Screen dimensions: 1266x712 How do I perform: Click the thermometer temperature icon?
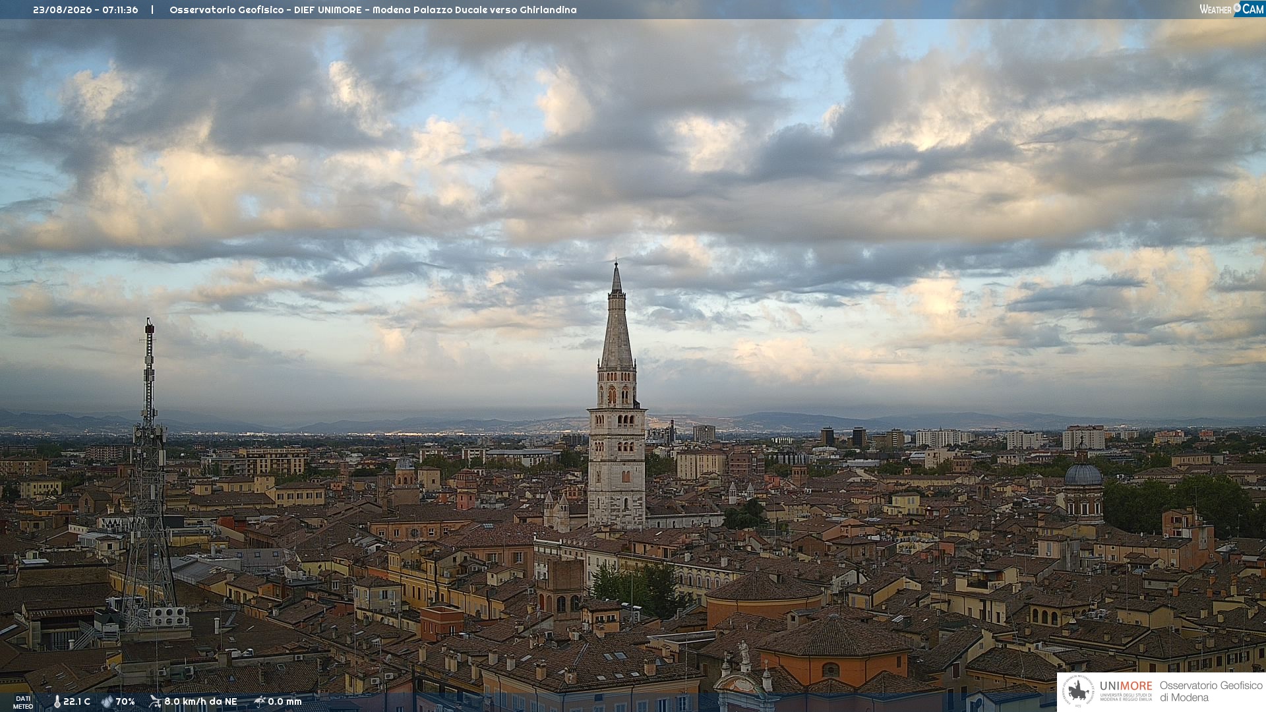coord(57,702)
